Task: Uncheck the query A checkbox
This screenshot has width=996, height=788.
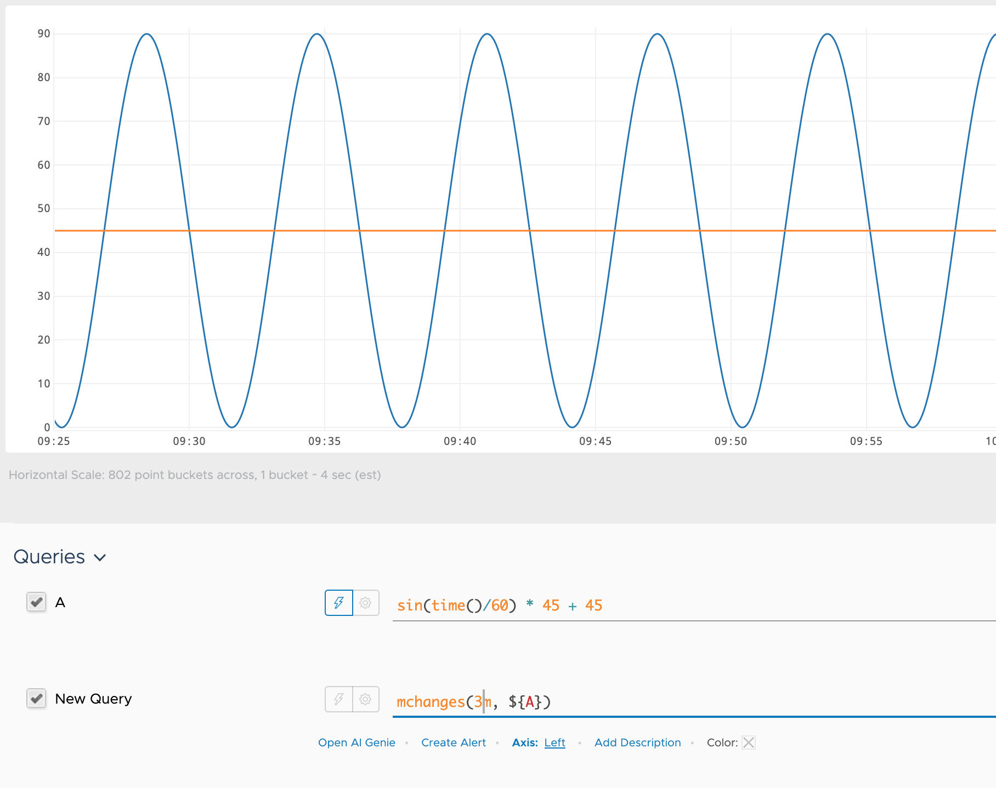Action: pyautogui.click(x=36, y=602)
